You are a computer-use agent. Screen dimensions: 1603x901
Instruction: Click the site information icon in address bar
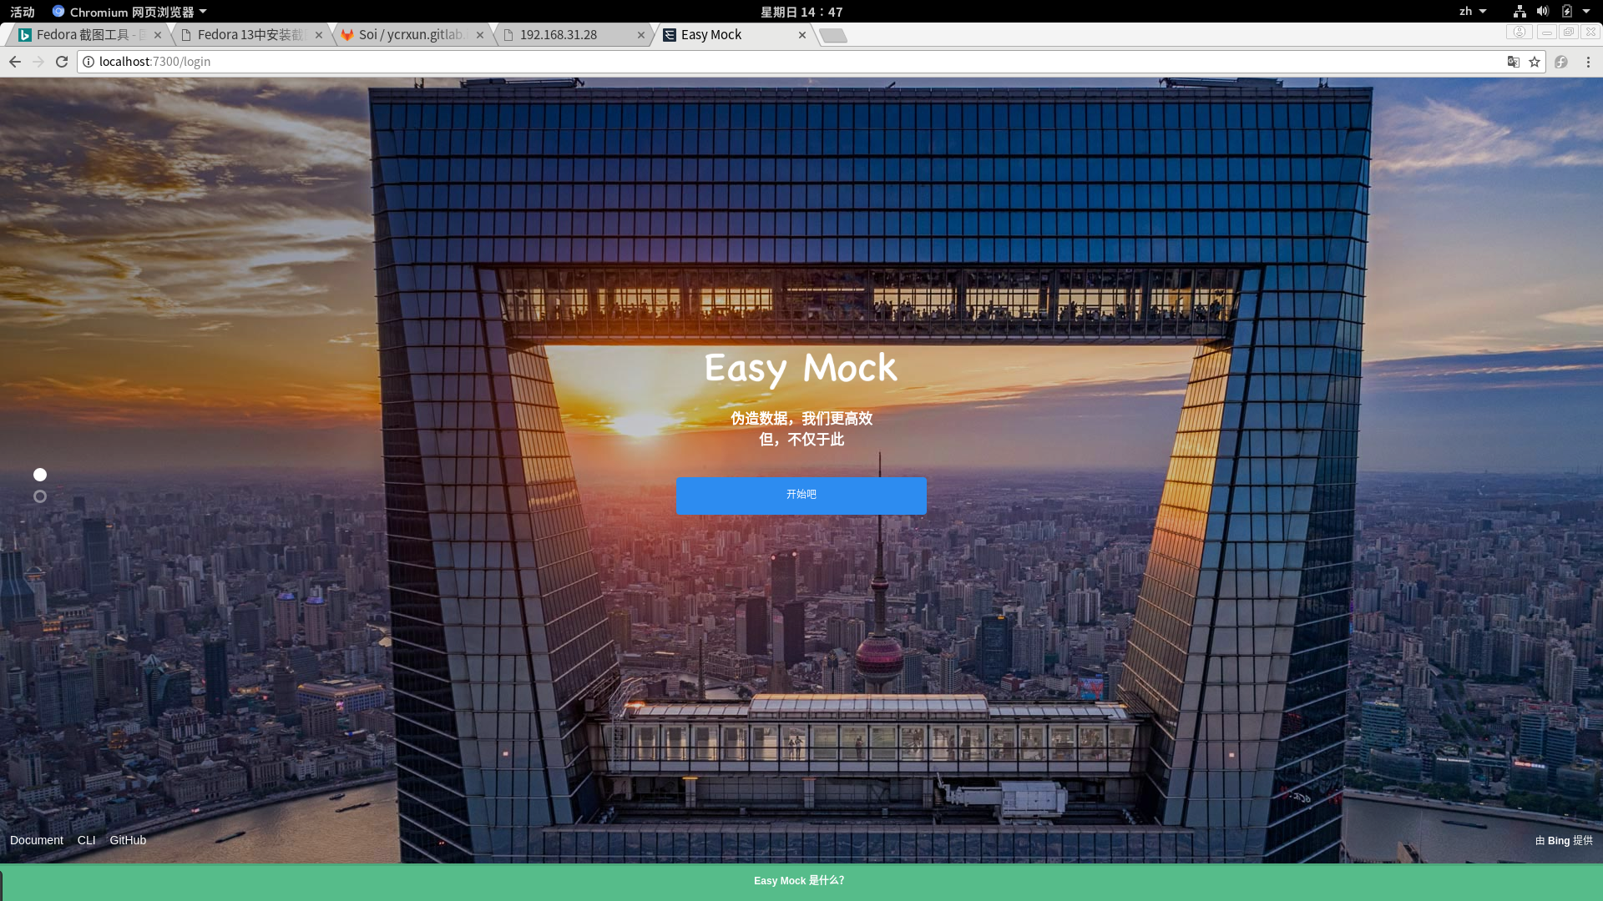point(88,62)
